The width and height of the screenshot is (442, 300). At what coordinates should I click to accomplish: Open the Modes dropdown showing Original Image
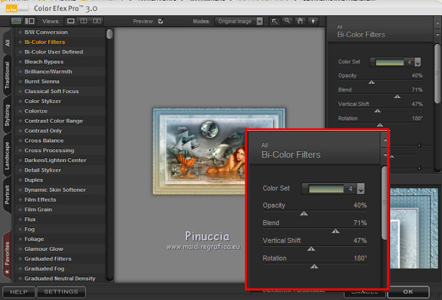click(x=239, y=21)
